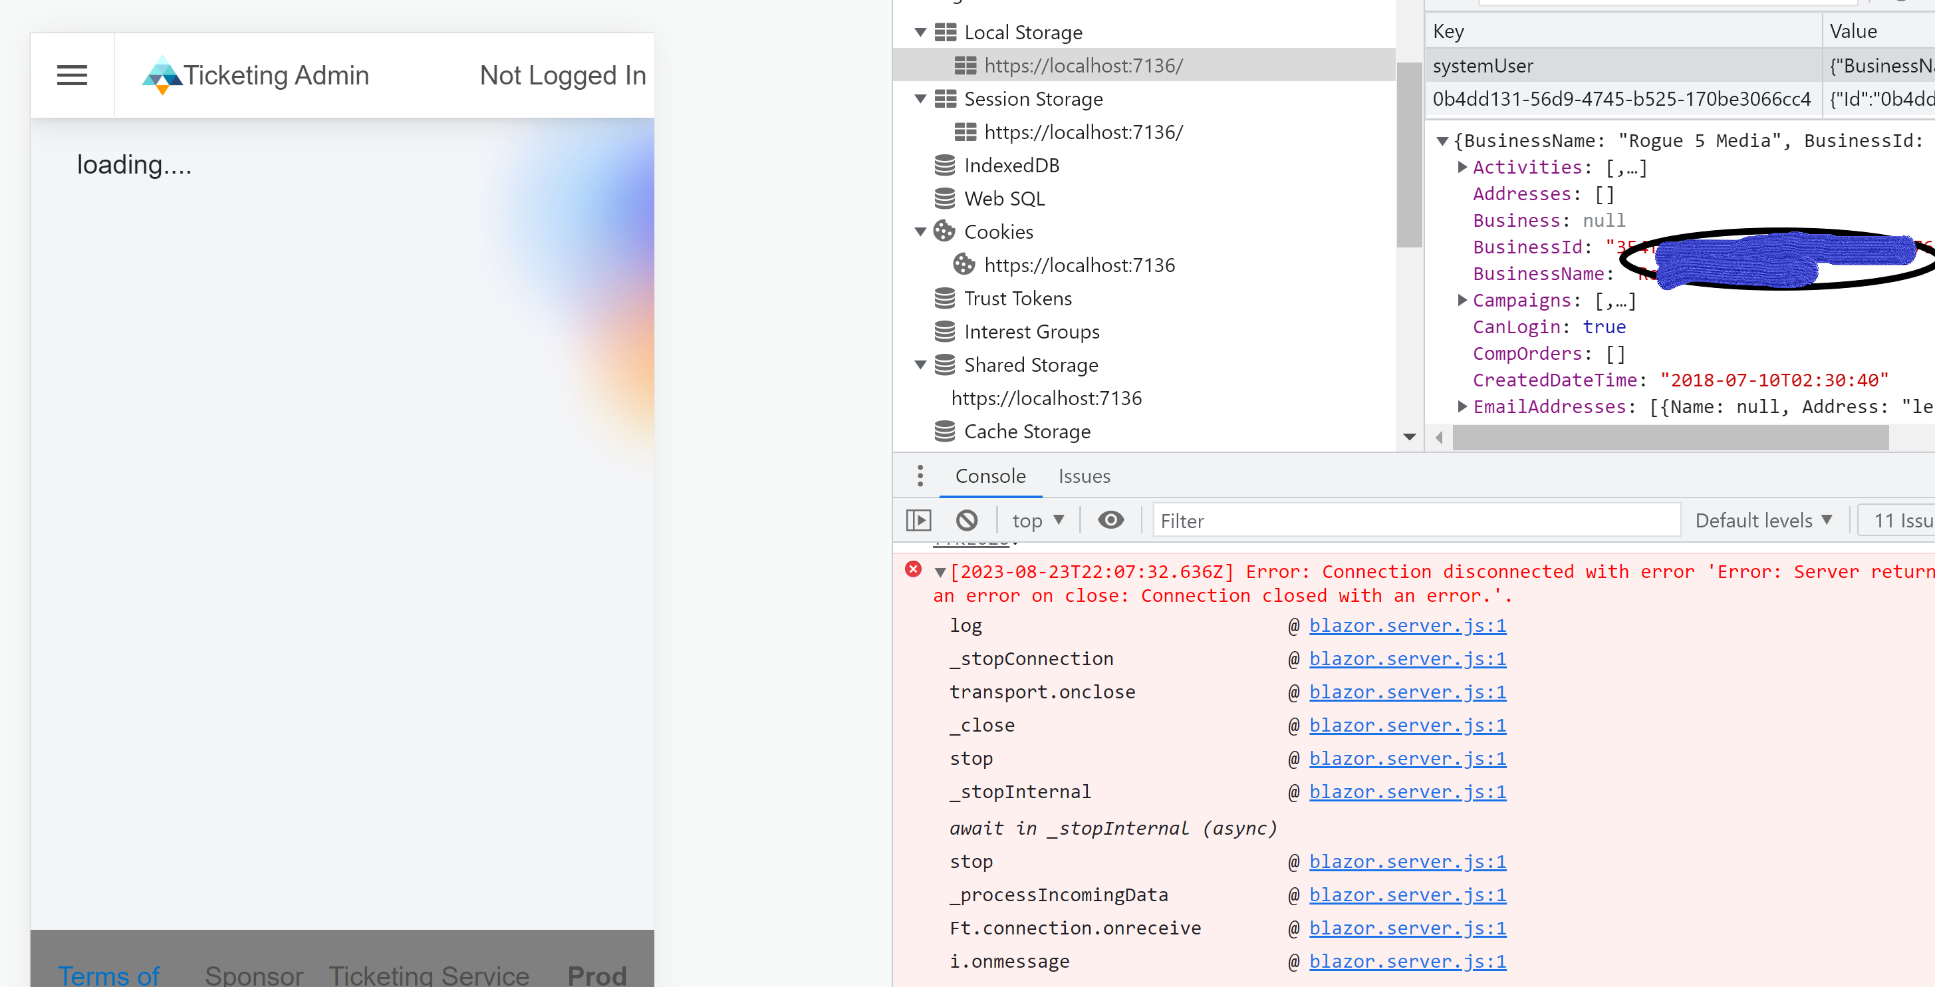1935x987 pixels.
Task: Clear the console messages
Action: [x=967, y=519]
